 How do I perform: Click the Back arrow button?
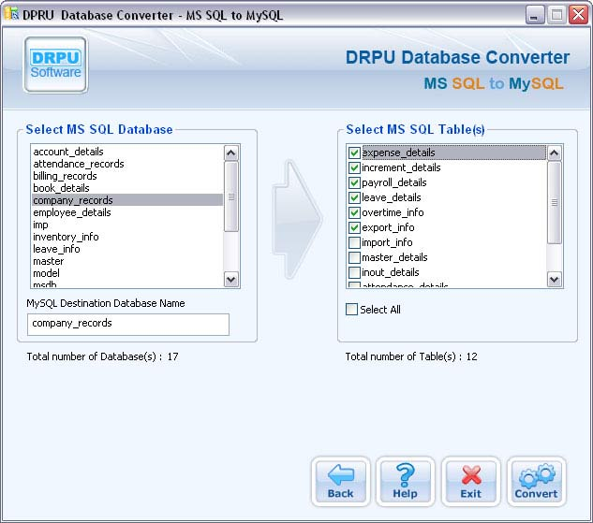coord(340,481)
